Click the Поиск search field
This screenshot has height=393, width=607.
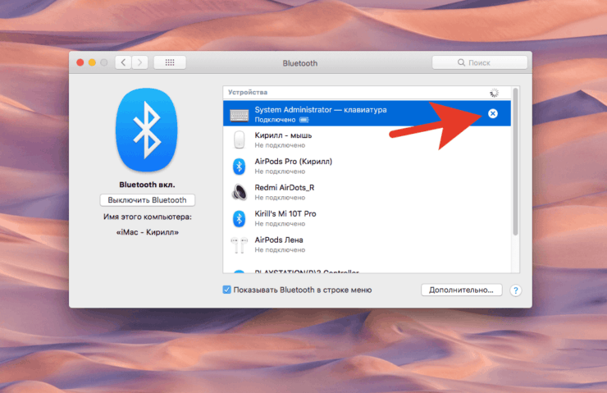click(480, 62)
